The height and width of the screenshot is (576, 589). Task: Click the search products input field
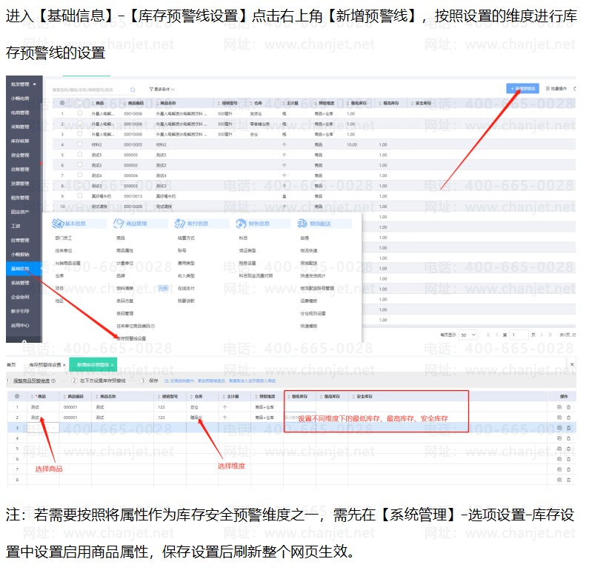(90, 90)
